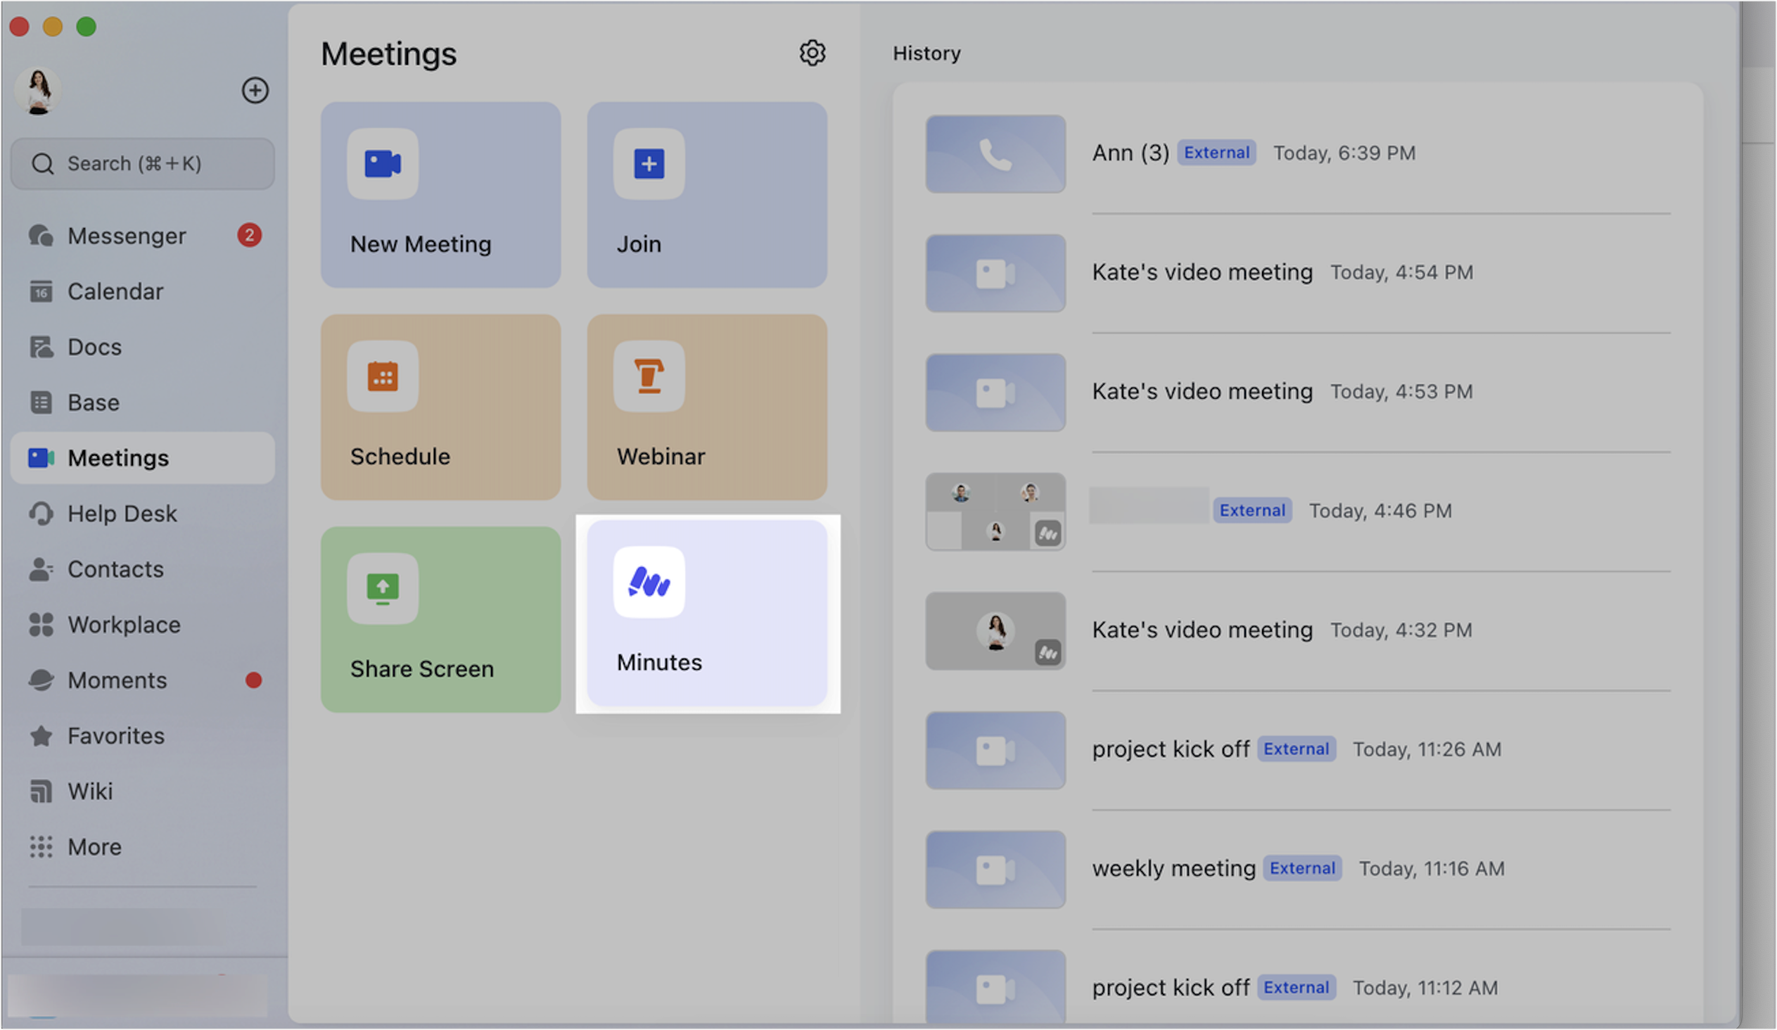Select the Ann (3) history entry title
The height and width of the screenshot is (1030, 1777).
(x=1130, y=153)
